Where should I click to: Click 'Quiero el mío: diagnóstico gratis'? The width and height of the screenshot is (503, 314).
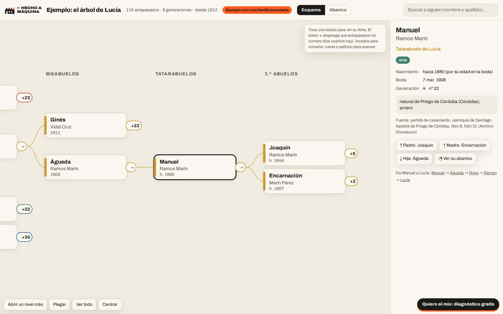[x=458, y=304]
